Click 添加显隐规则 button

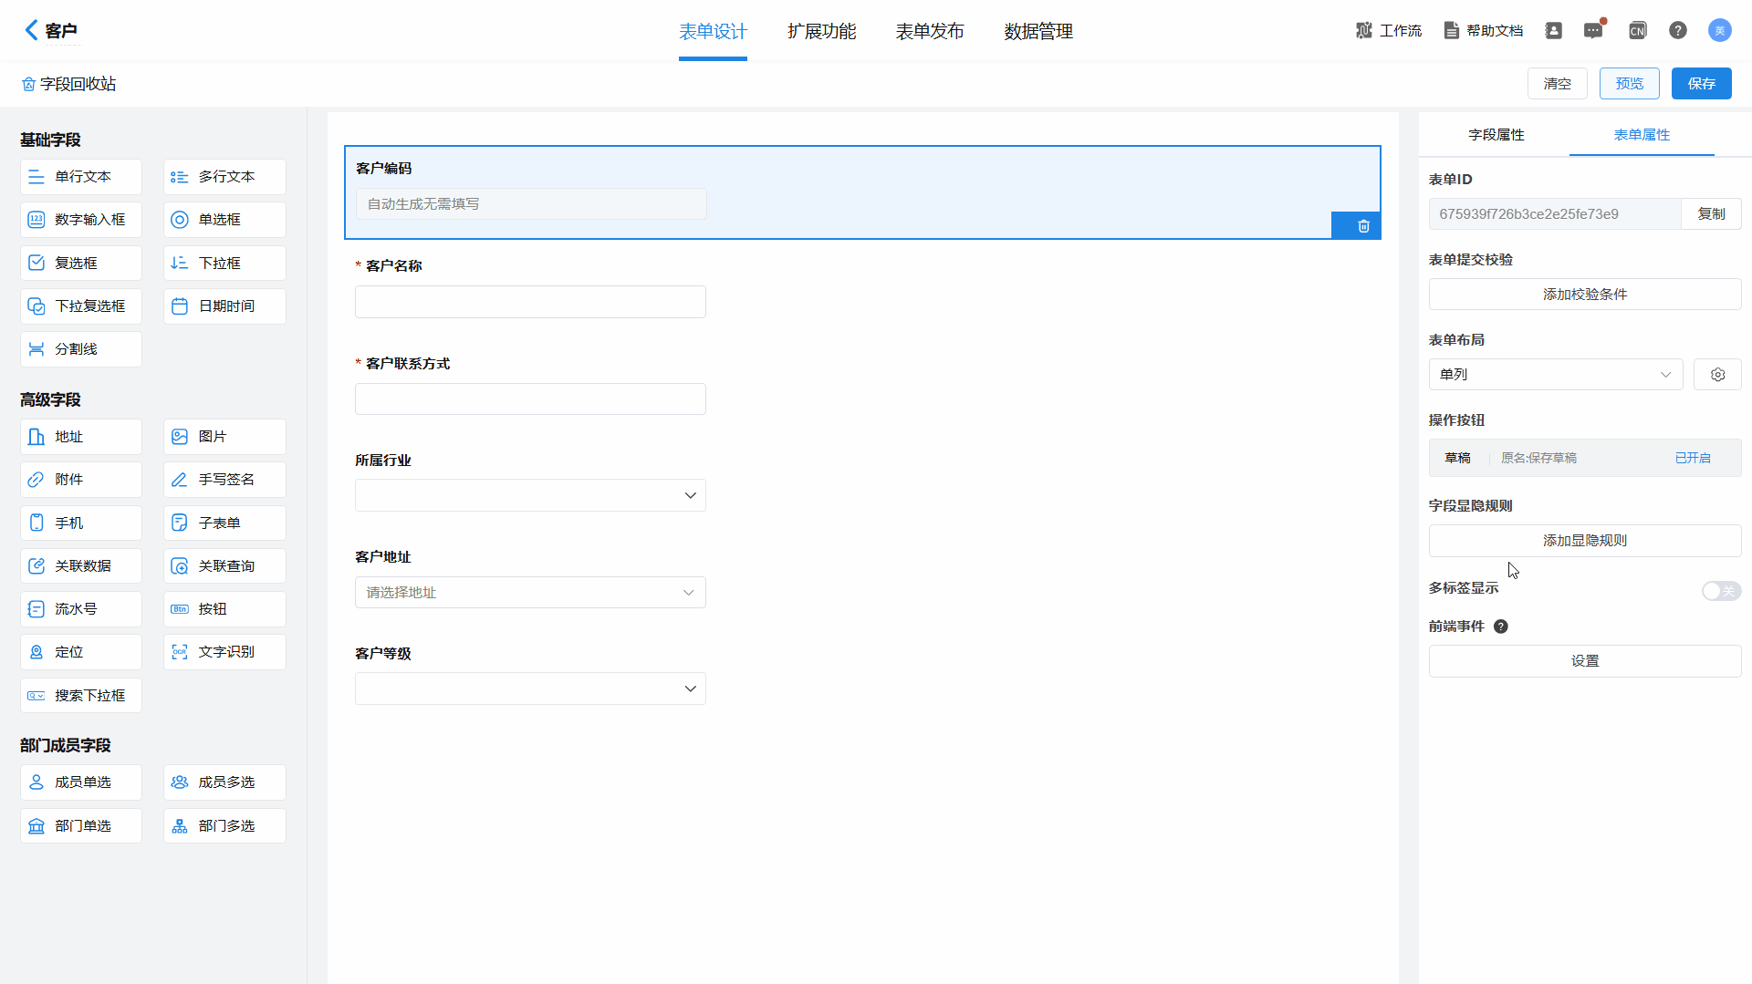coord(1585,541)
